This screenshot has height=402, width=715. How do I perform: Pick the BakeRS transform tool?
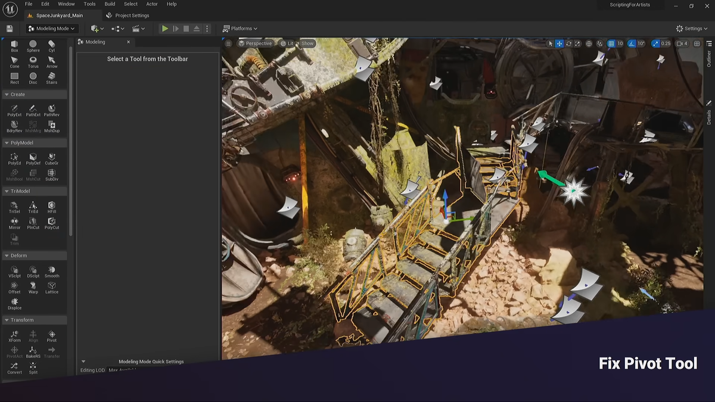pyautogui.click(x=33, y=353)
